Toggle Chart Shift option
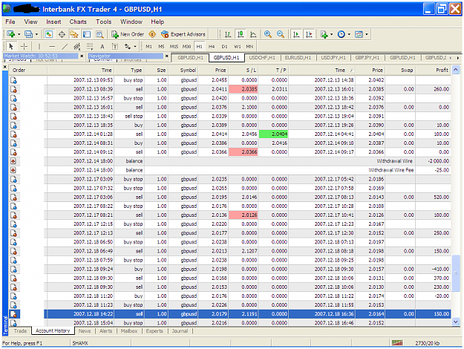The image size is (464, 349). (x=309, y=34)
